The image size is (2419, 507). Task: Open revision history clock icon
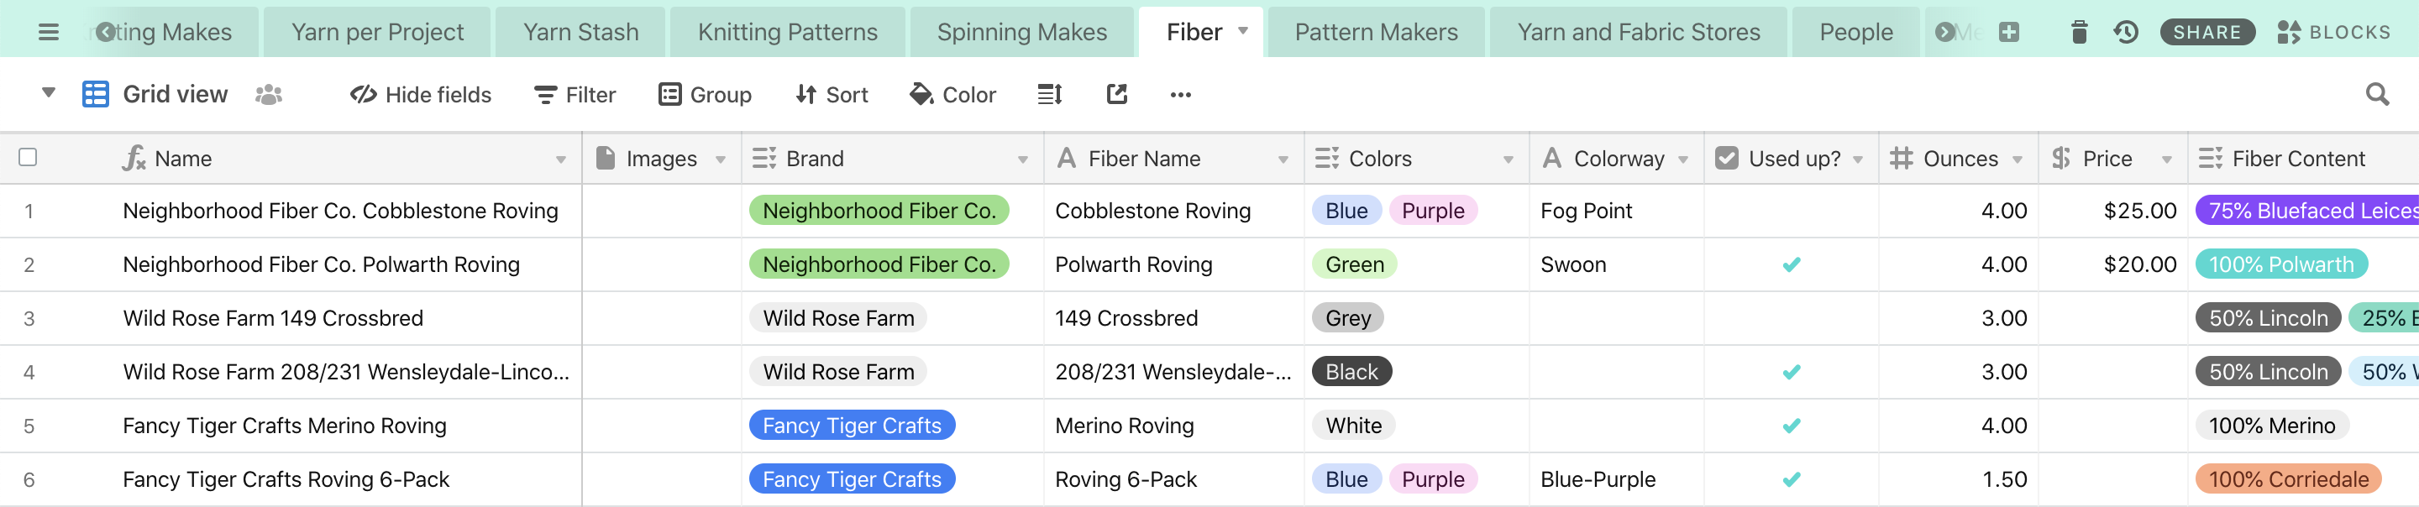point(2126,32)
